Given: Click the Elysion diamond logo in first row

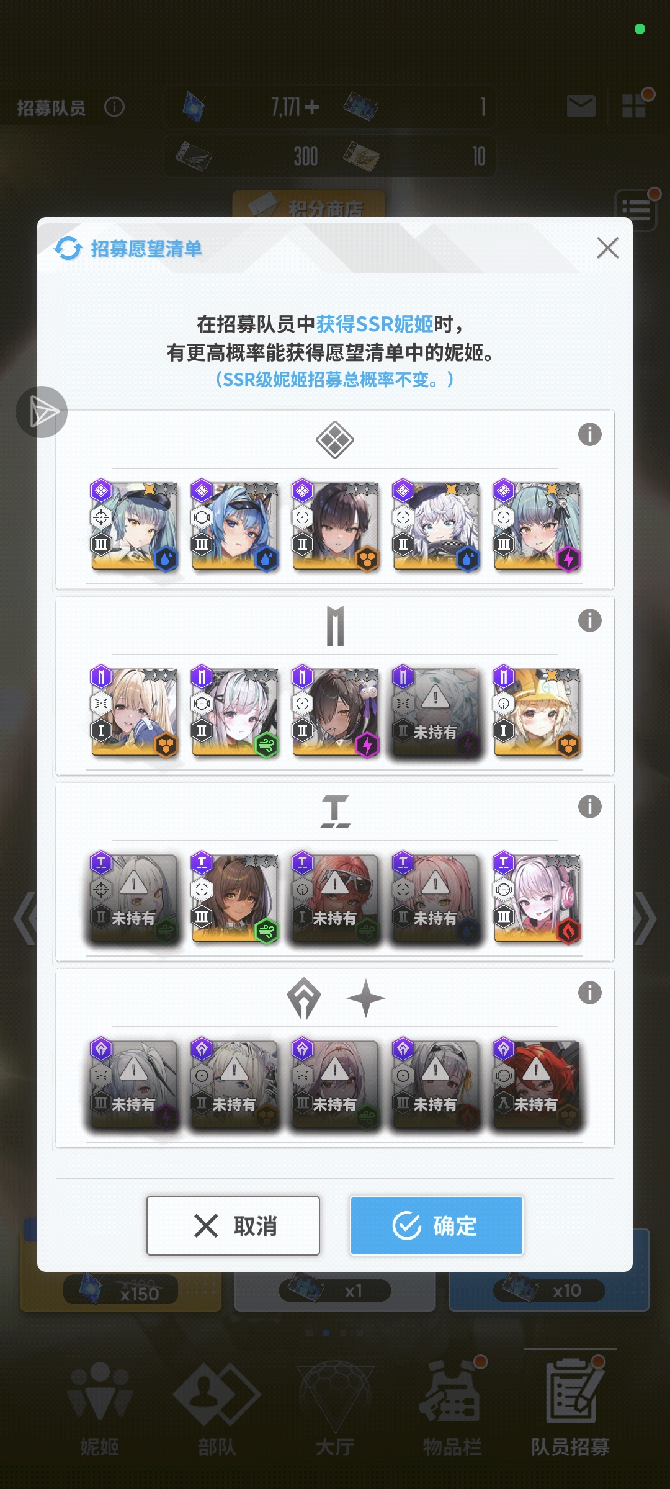Looking at the screenshot, I should [x=335, y=440].
